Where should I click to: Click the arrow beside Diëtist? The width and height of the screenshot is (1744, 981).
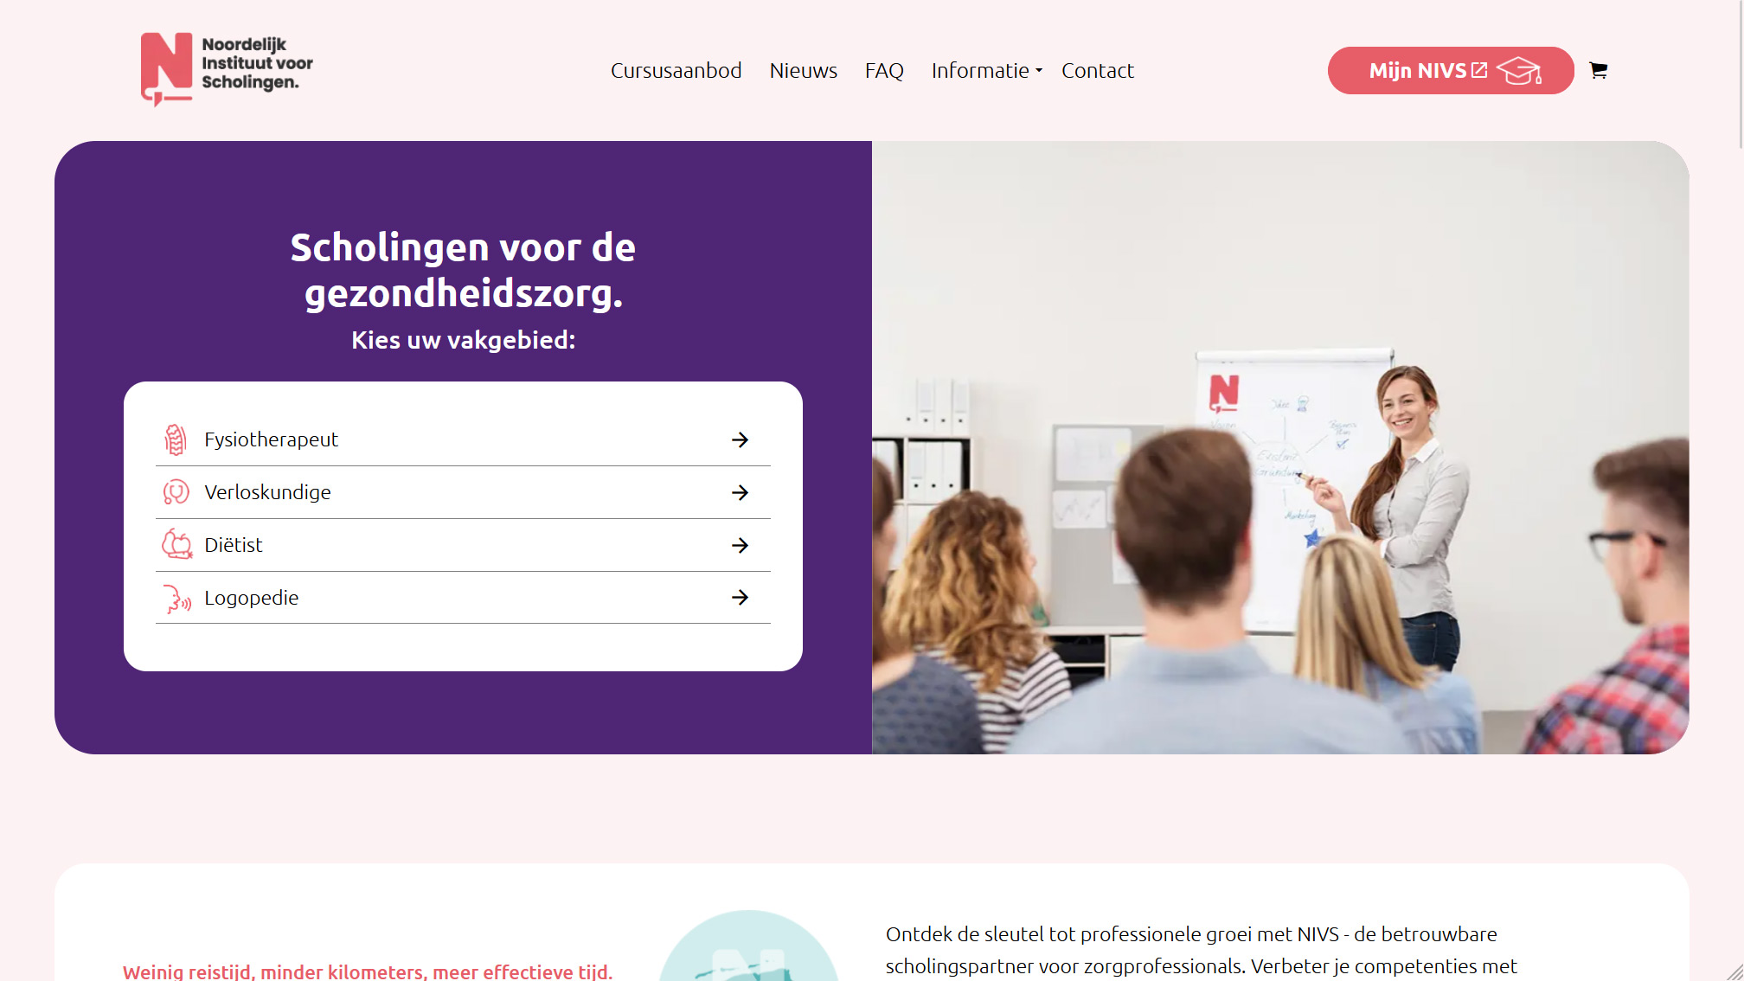[x=740, y=545]
